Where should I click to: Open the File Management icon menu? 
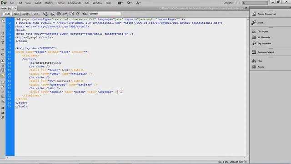(x=59, y=14)
